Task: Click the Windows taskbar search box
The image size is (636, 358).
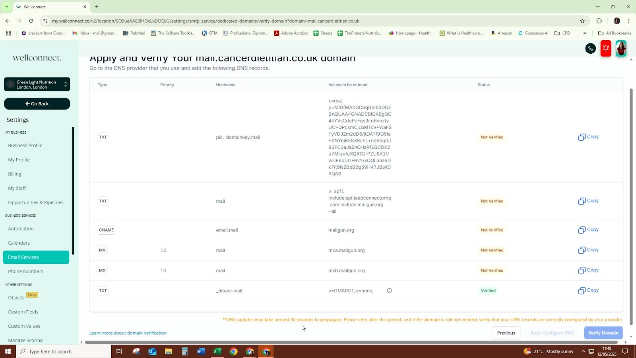Action: pyautogui.click(x=64, y=351)
